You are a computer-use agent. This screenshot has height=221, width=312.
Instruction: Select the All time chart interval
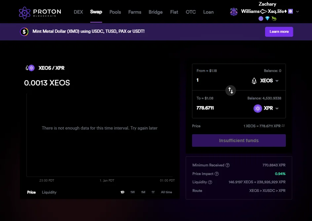coord(167,192)
